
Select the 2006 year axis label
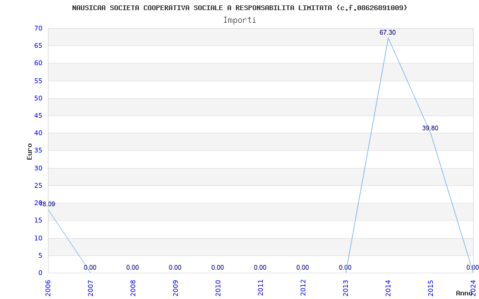coord(48,288)
